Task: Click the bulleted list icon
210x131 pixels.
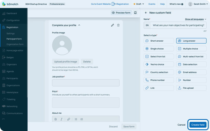Action: [x=76, y=119]
